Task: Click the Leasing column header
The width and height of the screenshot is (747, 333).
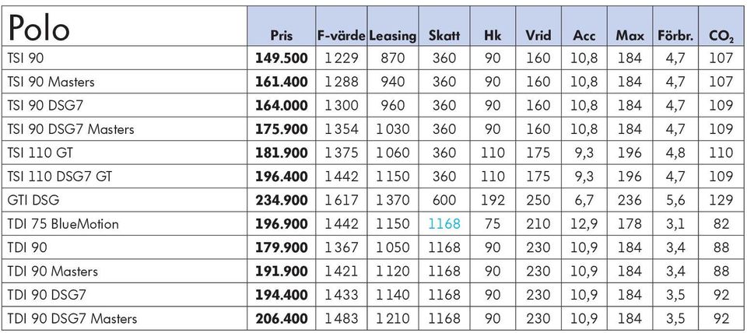Action: 392,36
